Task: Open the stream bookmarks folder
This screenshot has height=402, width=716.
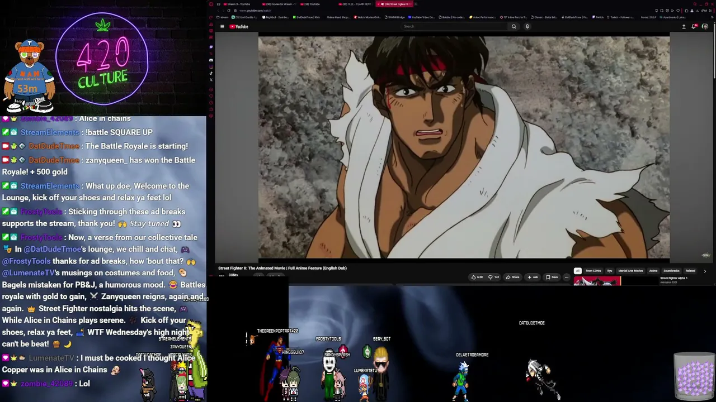Action: tap(223, 17)
